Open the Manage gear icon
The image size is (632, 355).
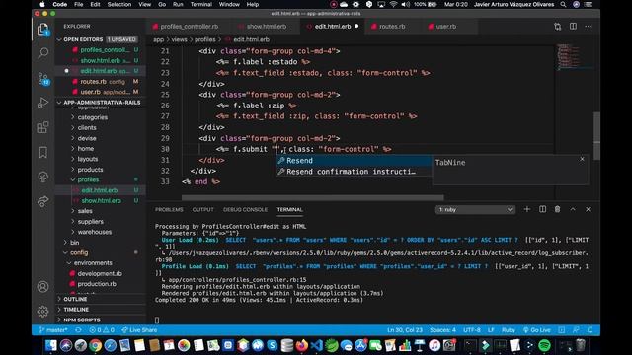[42, 312]
